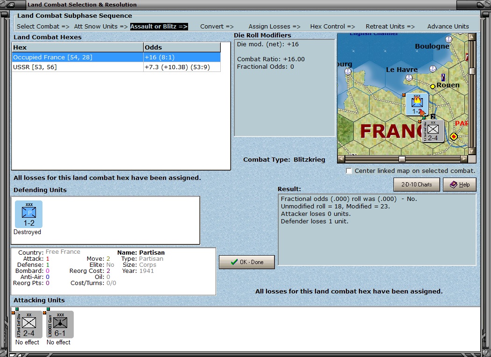Screen dimensions: 491x357
Task: Enable Center linked map on selected combat
Action: pyautogui.click(x=349, y=171)
